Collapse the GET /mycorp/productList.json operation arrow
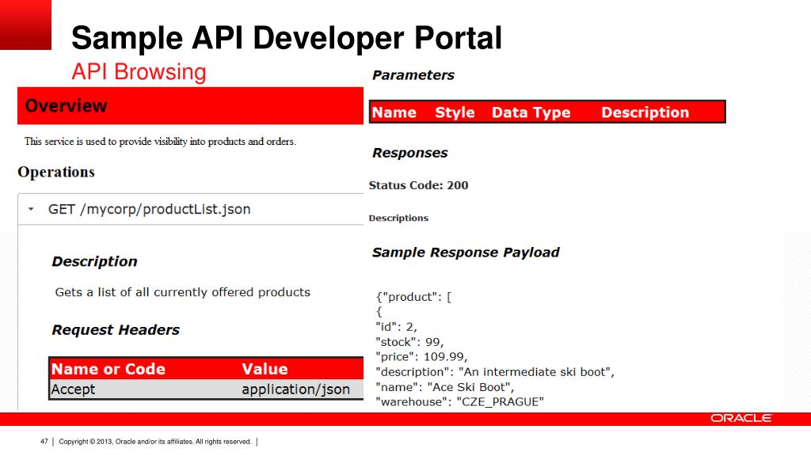This screenshot has height=456, width=811. click(31, 209)
